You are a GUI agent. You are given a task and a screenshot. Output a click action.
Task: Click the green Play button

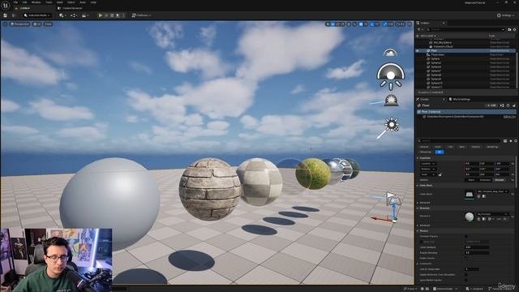pos(101,15)
